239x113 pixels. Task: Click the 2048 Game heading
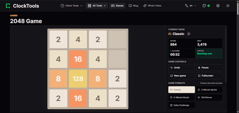click(26, 21)
